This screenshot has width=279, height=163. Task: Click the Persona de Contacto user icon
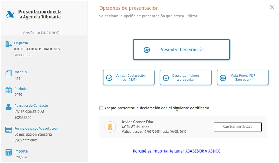pyautogui.click(x=8, y=107)
